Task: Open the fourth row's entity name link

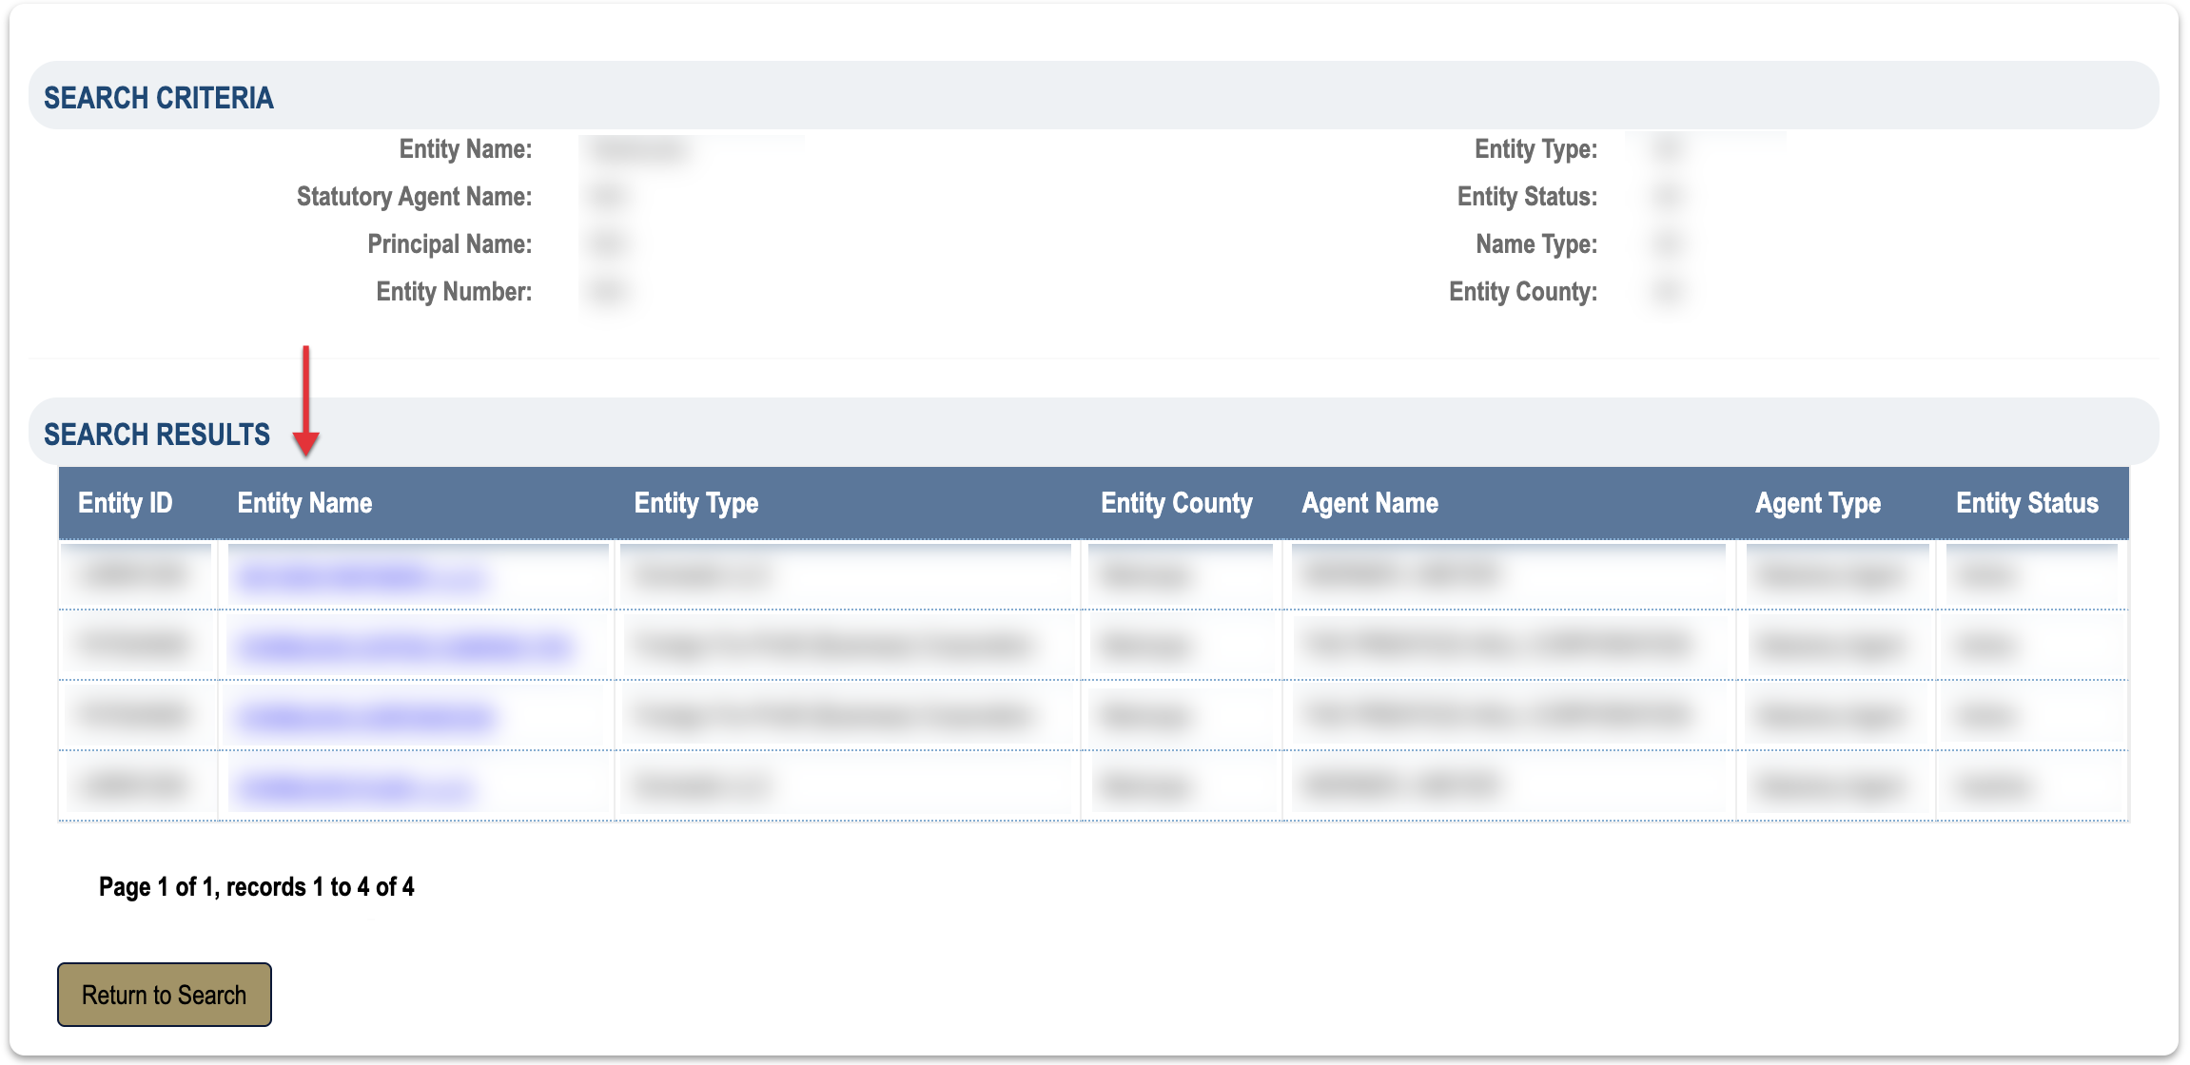Action: 353,787
